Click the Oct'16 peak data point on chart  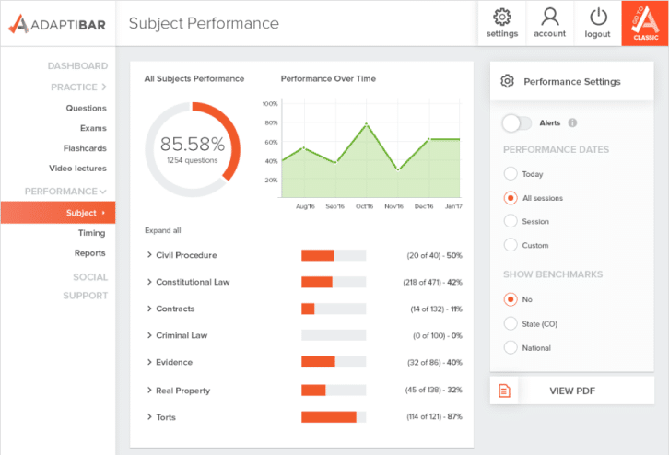[367, 124]
